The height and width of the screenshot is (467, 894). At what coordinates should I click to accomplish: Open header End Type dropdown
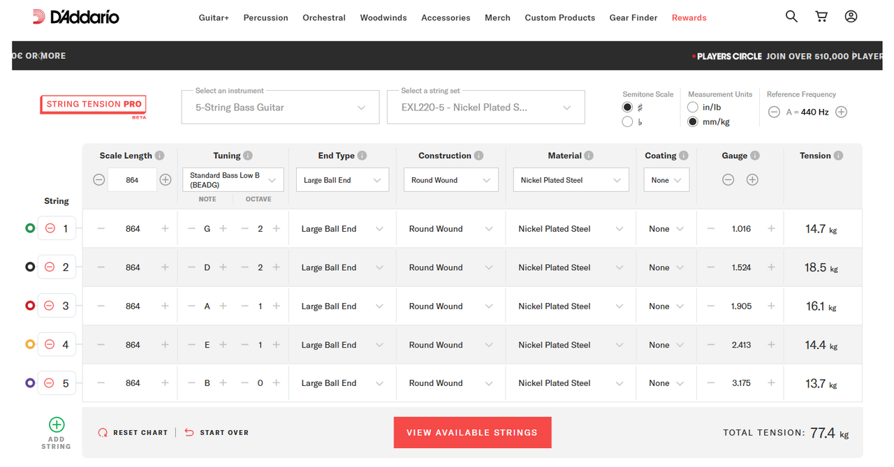[343, 180]
